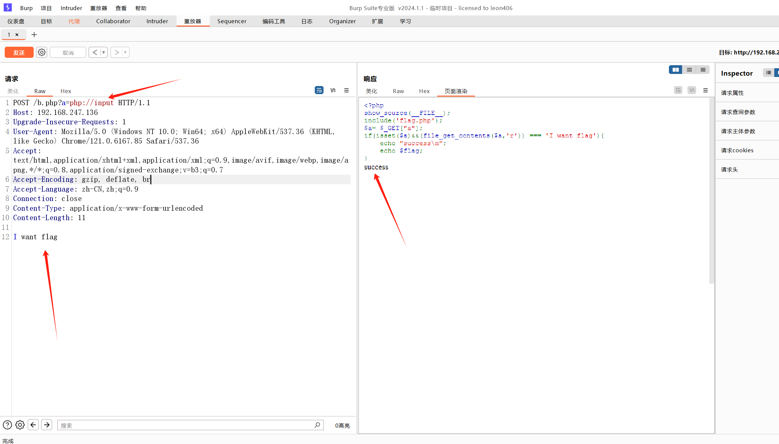Screen dimensions: 779x444
Task: Switch to Sequencer tab
Action: click(232, 21)
